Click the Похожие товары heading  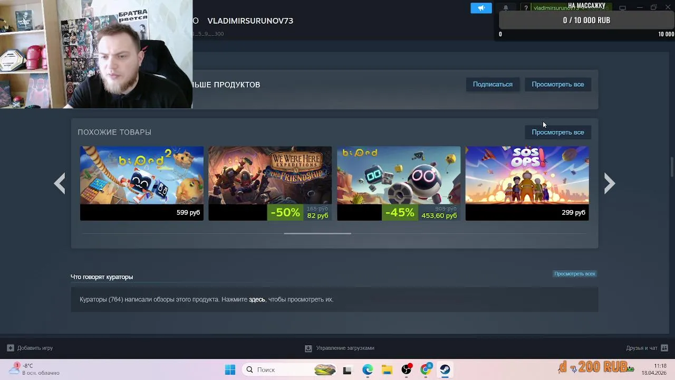(x=114, y=132)
